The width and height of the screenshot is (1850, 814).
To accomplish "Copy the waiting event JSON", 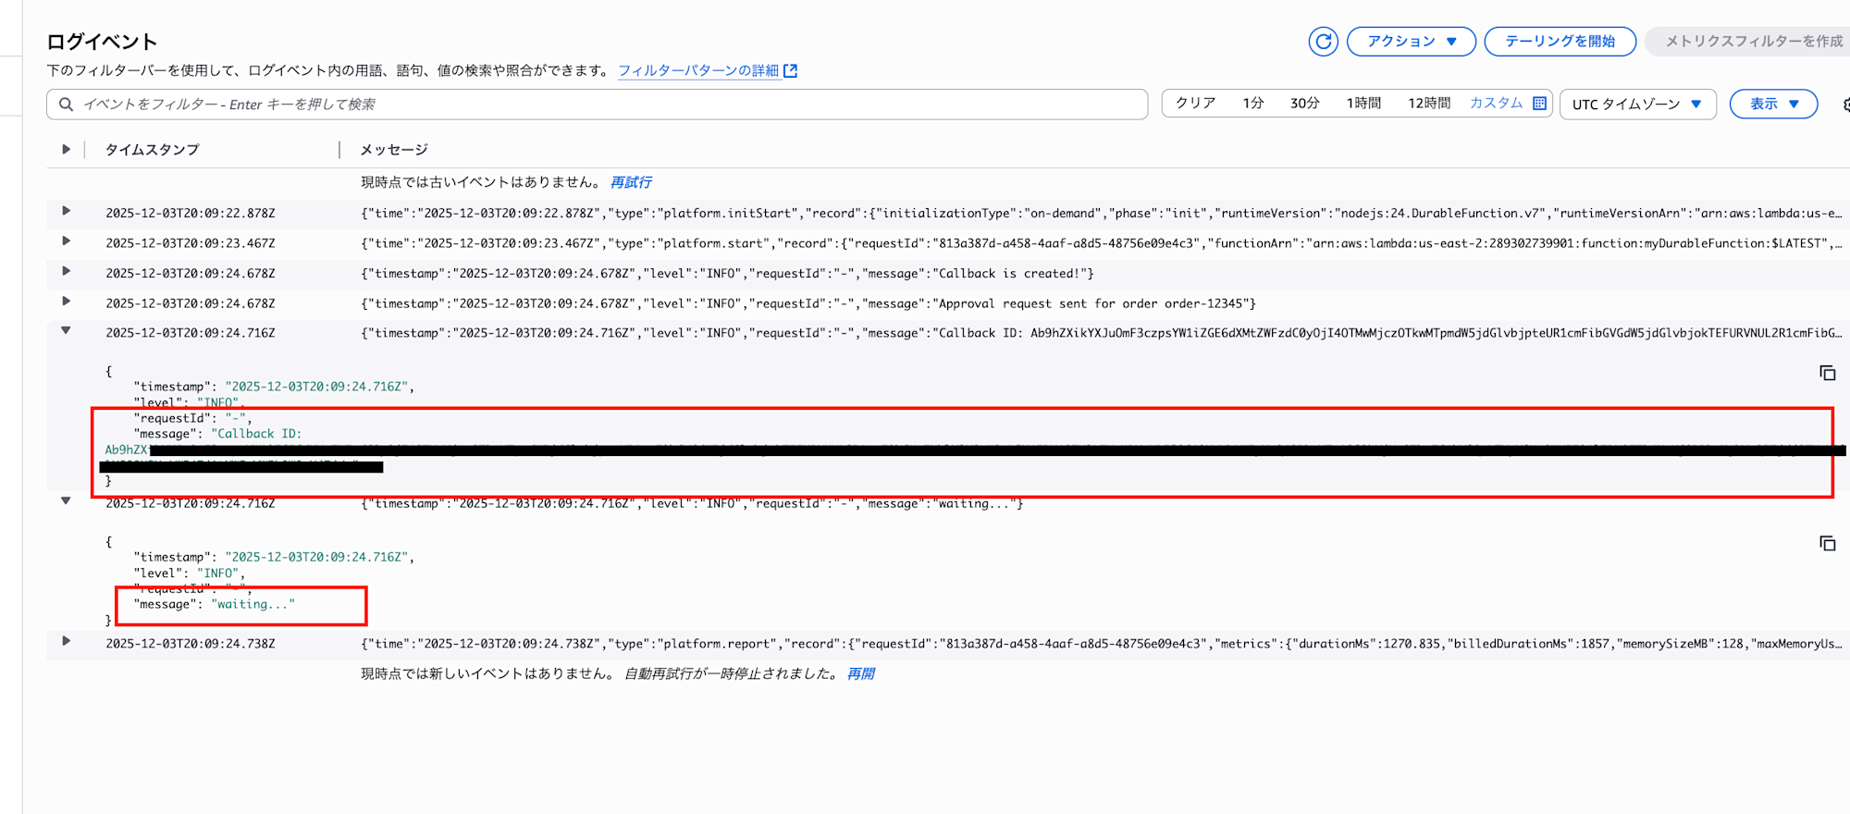I will point(1827,543).
